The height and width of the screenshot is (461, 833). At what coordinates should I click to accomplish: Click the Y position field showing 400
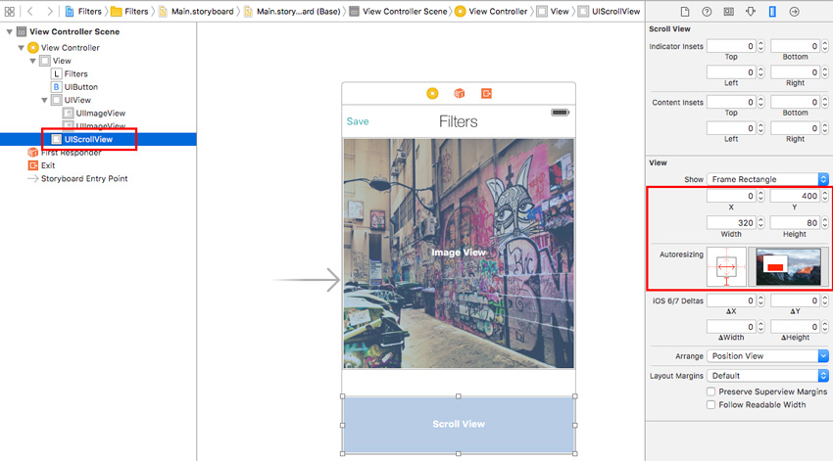click(x=795, y=196)
